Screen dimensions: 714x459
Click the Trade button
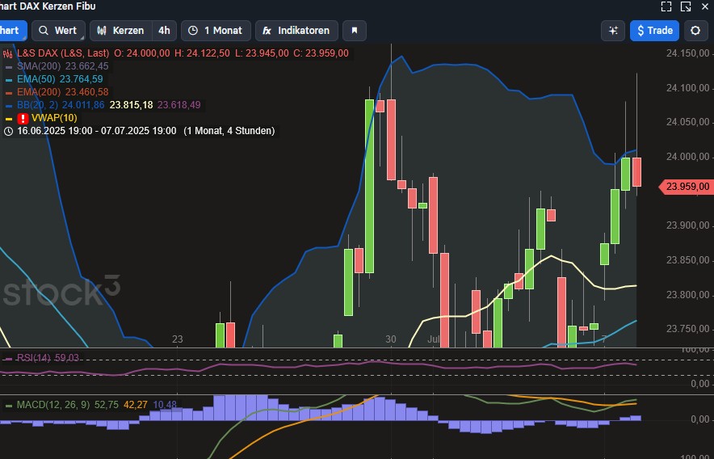pos(654,31)
